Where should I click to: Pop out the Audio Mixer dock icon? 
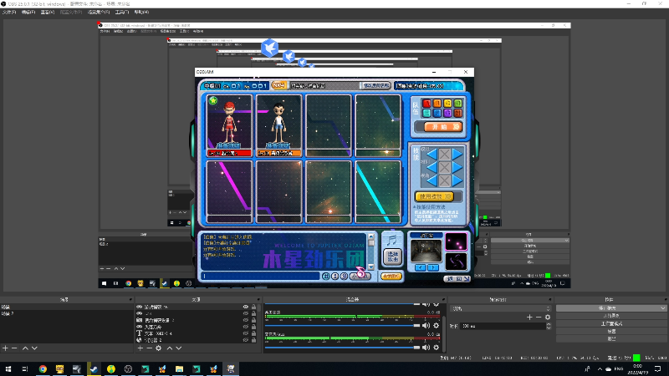coord(443,300)
